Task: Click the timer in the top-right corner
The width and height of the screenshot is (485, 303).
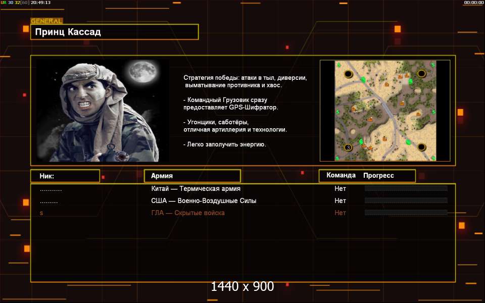Action: (x=473, y=3)
